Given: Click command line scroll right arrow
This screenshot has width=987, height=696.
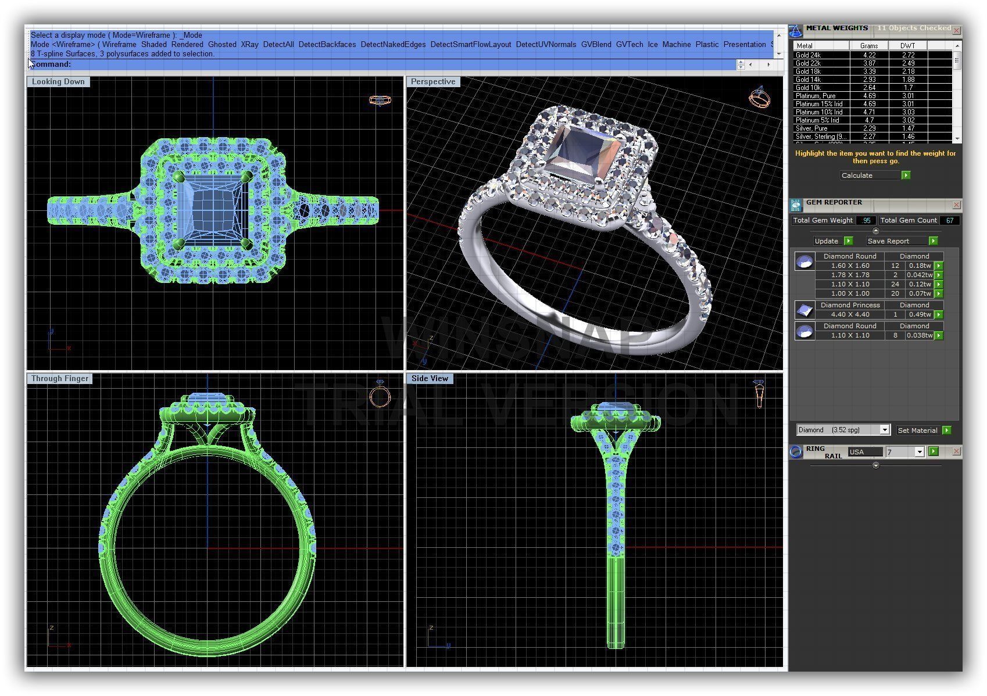Looking at the screenshot, I should coord(768,64).
